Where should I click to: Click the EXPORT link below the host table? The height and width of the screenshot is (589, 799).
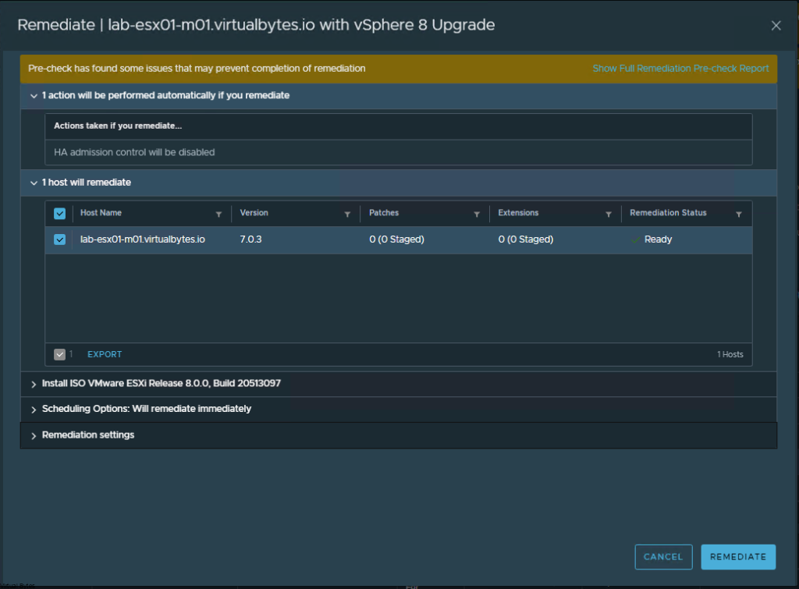pos(105,355)
